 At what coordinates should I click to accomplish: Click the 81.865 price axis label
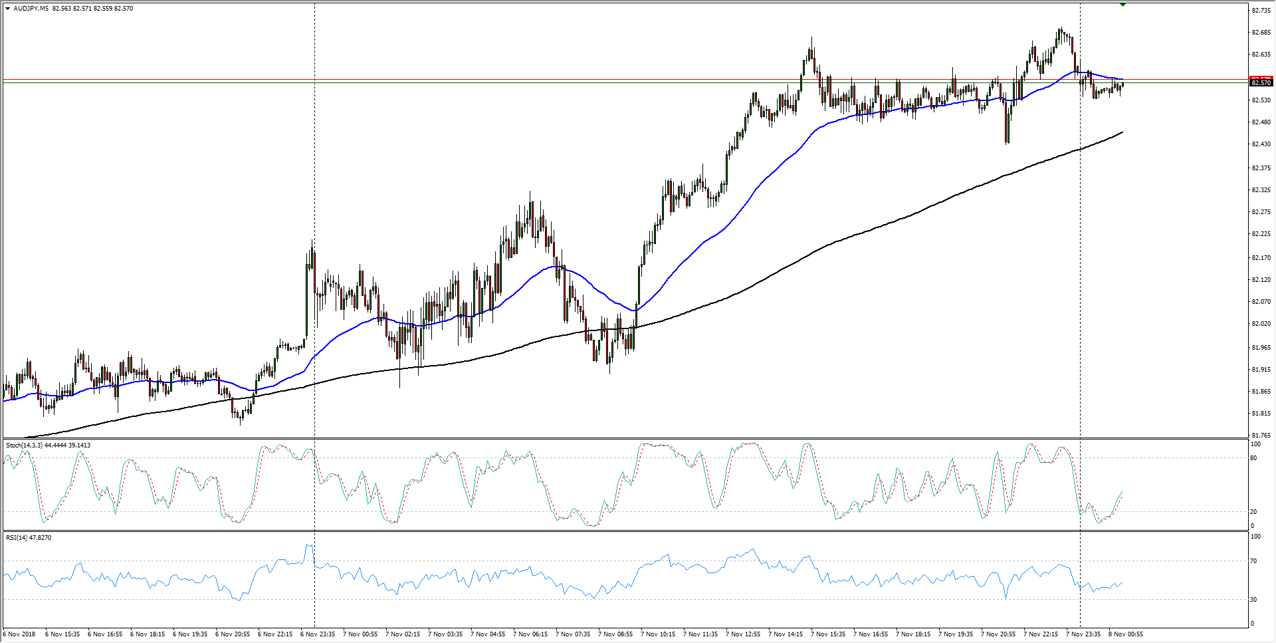pos(1261,392)
